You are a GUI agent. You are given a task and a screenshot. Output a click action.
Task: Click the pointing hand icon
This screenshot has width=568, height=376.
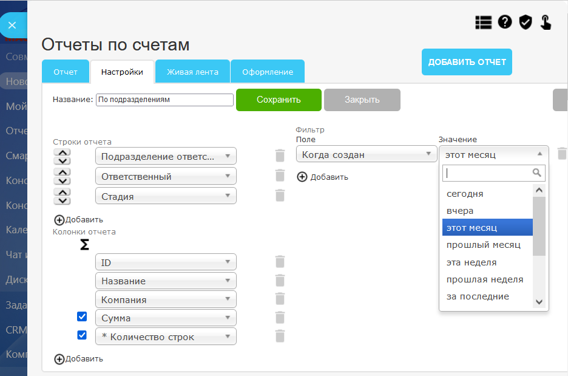click(546, 22)
